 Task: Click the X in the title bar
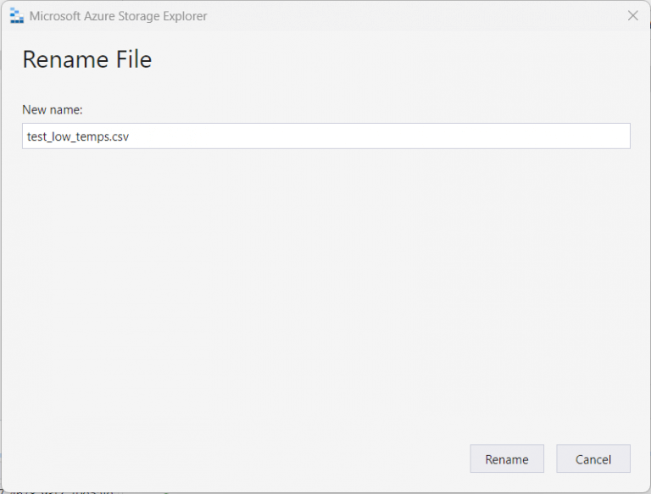[632, 16]
